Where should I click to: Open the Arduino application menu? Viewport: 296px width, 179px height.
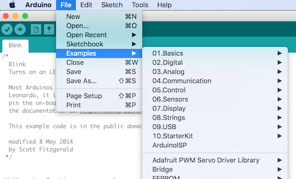pyautogui.click(x=38, y=5)
